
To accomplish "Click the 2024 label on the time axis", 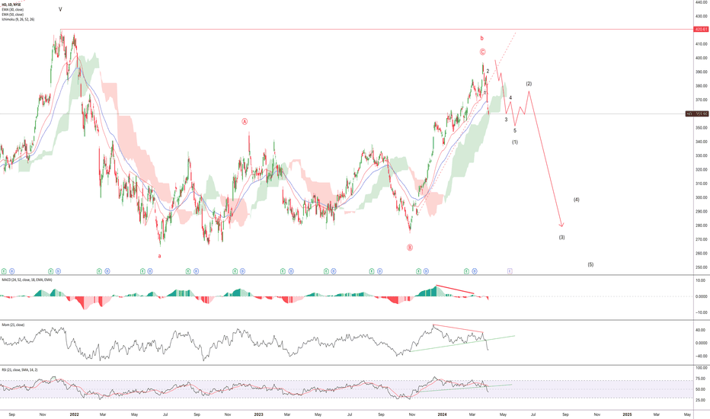I will point(443,414).
